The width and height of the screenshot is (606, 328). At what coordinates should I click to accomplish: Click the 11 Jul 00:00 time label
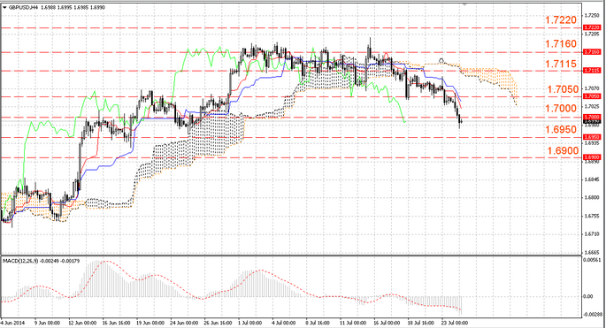[353, 323]
